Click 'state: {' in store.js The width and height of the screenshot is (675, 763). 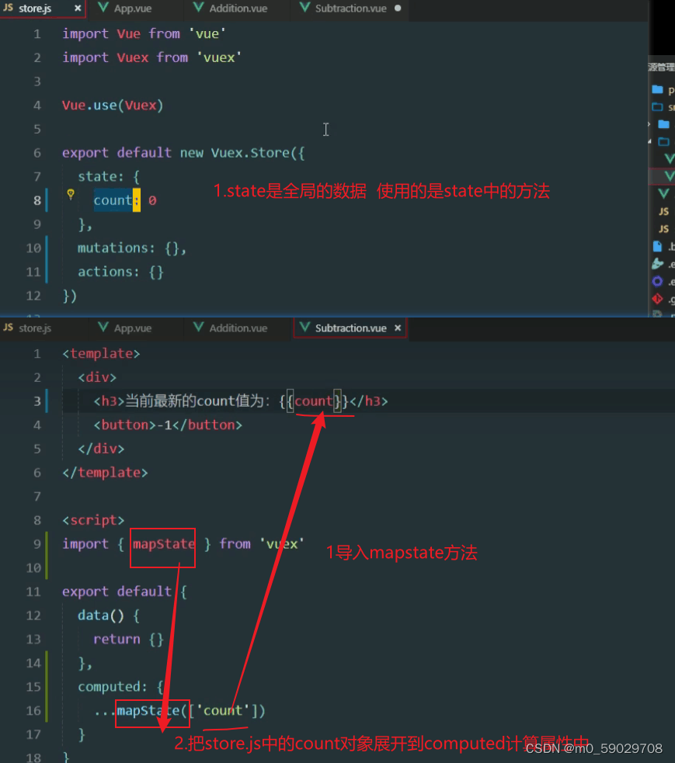[x=109, y=177]
